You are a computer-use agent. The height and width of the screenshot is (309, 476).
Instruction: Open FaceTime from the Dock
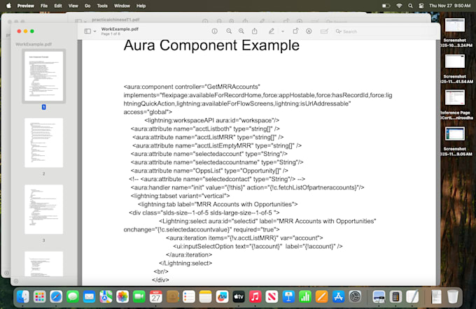139,296
